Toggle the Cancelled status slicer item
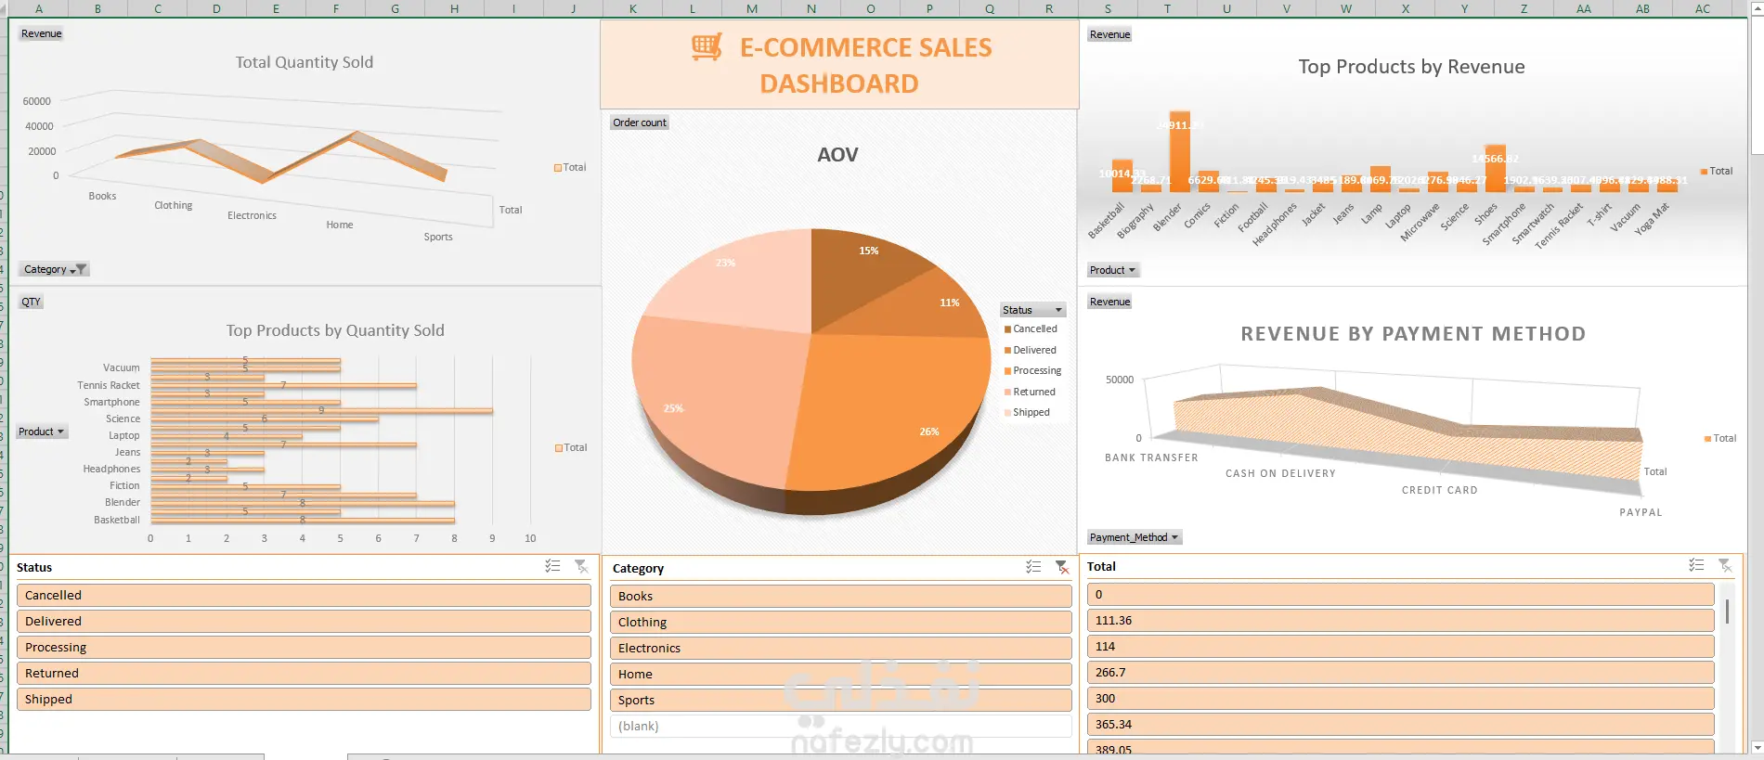1764x760 pixels. 304,595
